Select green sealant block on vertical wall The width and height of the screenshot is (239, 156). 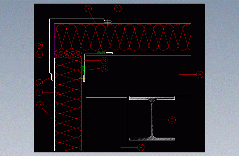[83, 70]
